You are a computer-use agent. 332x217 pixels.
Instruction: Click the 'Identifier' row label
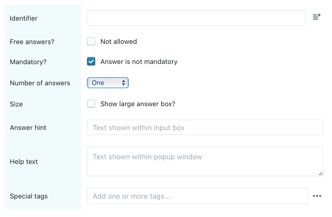[x=24, y=18]
